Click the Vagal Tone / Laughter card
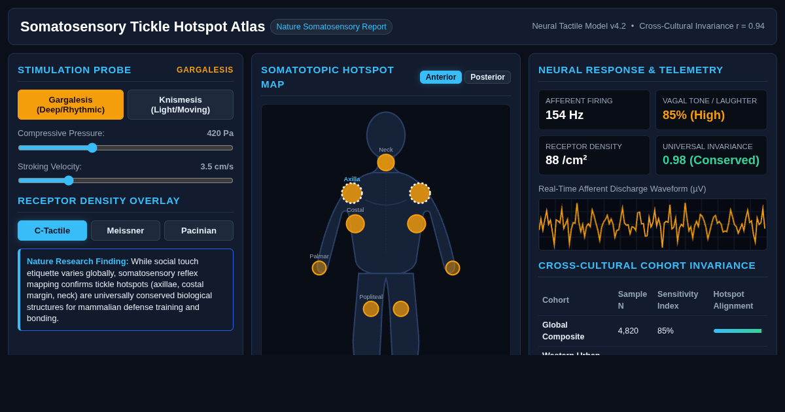Screen dimensions: 785x412 pos(711,110)
